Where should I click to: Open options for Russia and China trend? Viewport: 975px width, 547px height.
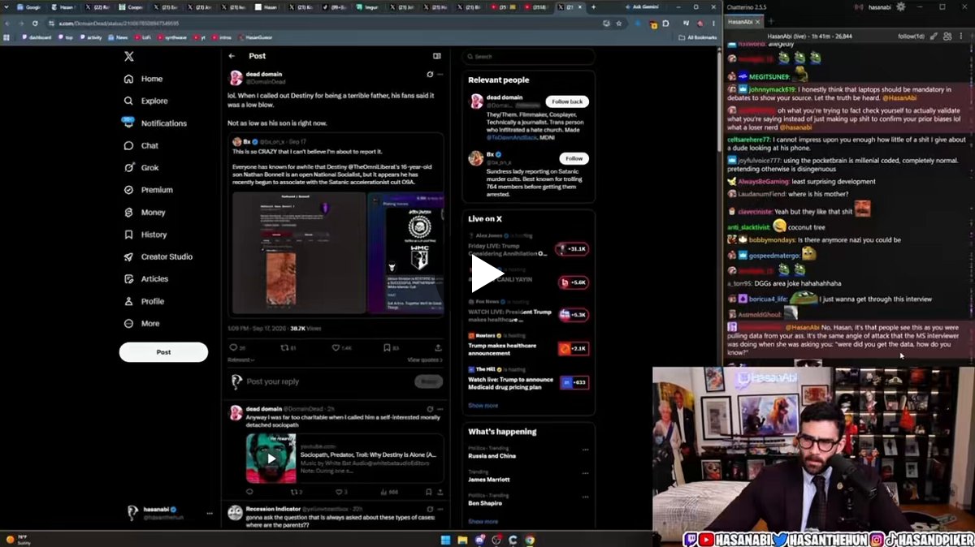click(x=585, y=450)
